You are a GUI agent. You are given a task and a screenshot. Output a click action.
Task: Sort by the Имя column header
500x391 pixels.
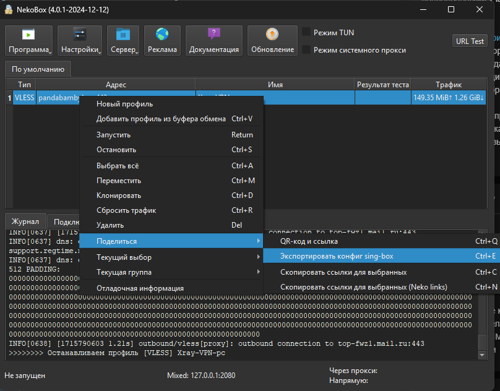coord(275,85)
